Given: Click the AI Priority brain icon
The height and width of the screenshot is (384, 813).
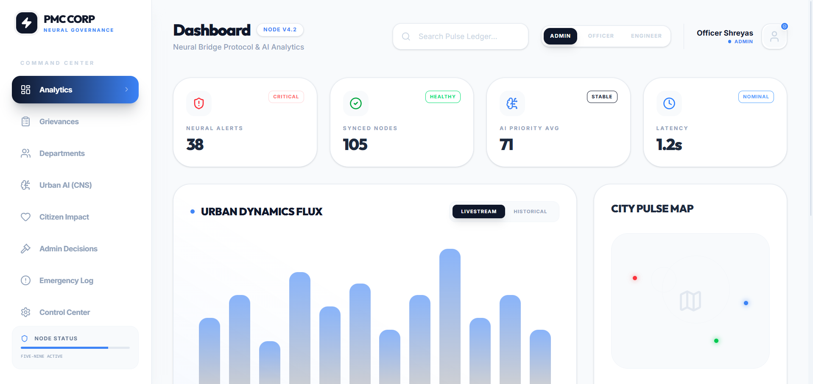Looking at the screenshot, I should (512, 103).
